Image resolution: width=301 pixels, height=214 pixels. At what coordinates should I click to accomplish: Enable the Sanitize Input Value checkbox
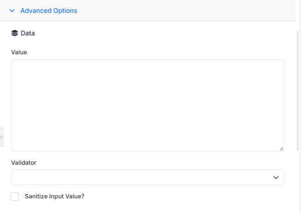(x=15, y=197)
